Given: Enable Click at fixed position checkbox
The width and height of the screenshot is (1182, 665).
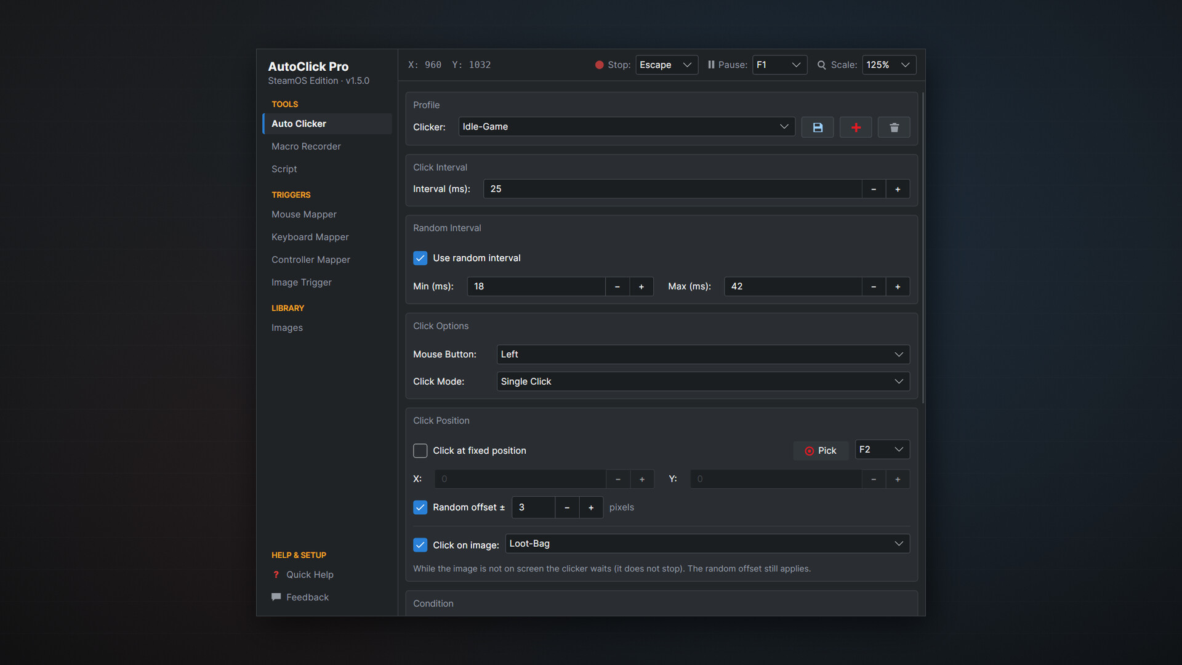Looking at the screenshot, I should coord(420,451).
